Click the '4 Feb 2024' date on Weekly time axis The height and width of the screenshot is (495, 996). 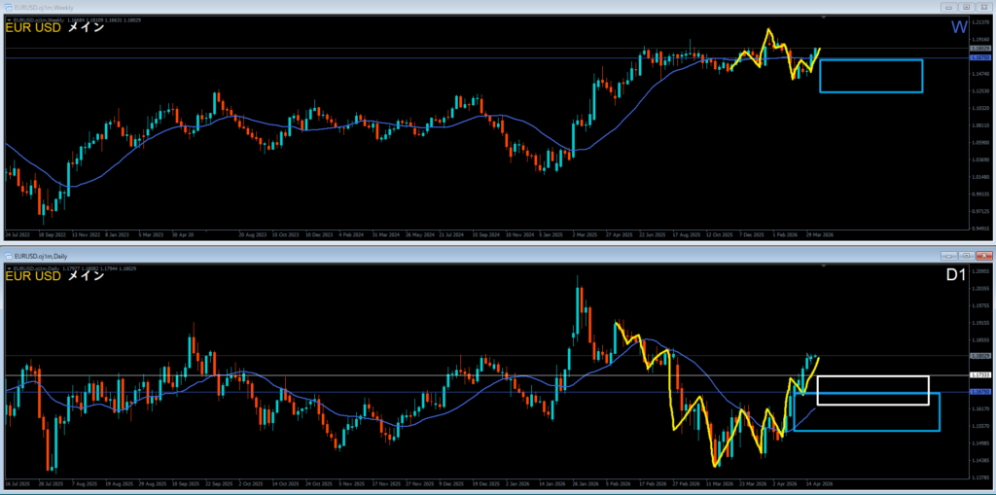click(351, 234)
